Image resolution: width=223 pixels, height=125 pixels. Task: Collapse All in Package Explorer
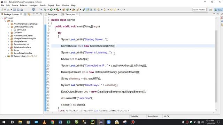pyautogui.click(x=25, y=14)
